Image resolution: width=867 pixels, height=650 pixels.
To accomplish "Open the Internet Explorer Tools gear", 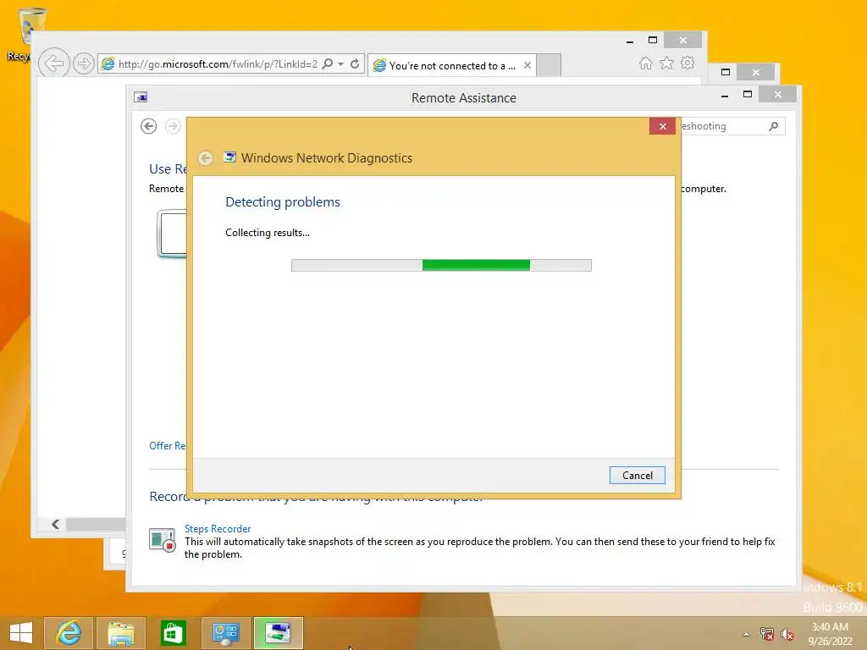I will (688, 63).
